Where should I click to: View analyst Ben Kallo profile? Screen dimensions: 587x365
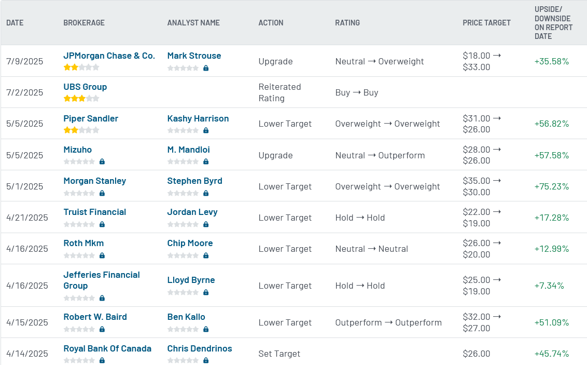pyautogui.click(x=186, y=317)
